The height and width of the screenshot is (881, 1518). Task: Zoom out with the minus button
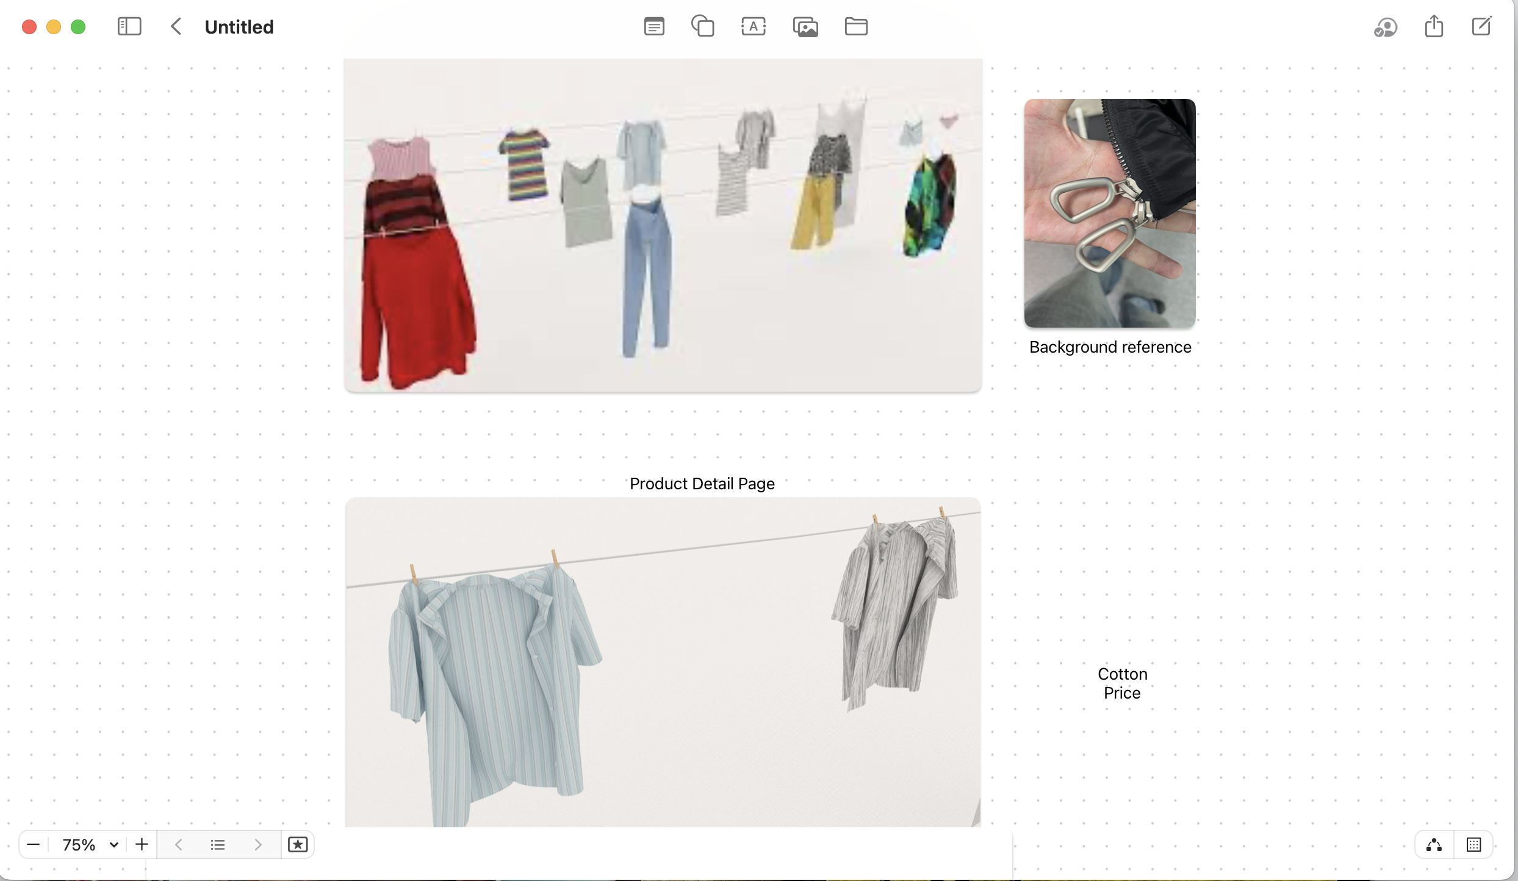34,844
